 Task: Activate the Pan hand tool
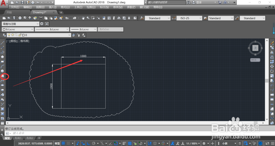point(83,18)
